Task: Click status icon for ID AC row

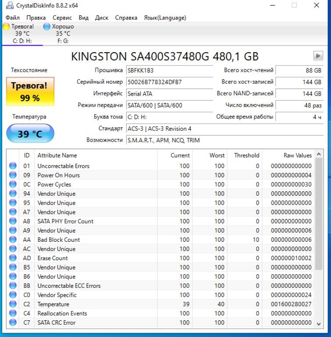Action: [13, 249]
